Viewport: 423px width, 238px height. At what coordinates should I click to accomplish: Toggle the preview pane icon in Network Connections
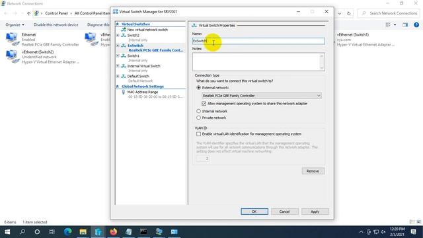[405, 24]
